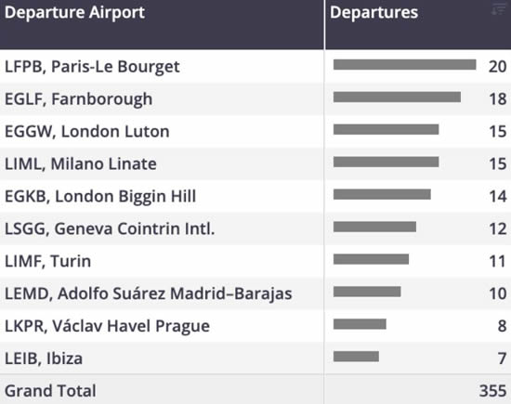511x404 pixels.
Task: Click the EGGW, London Luton airport name
Action: [x=87, y=131]
